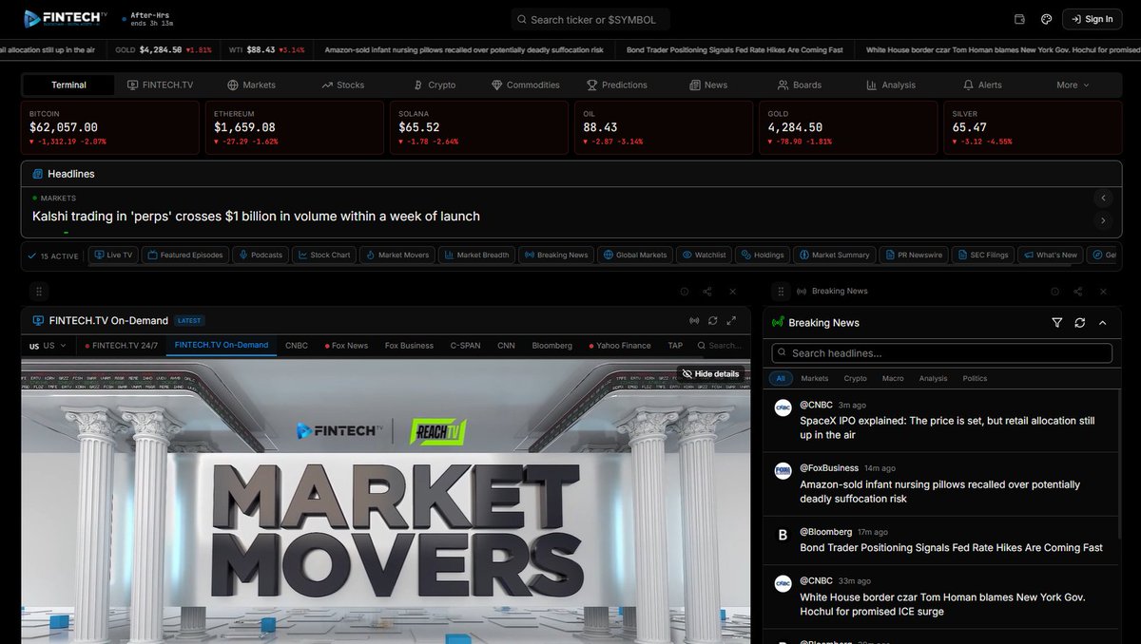Open the Alerts tab

pyautogui.click(x=982, y=85)
